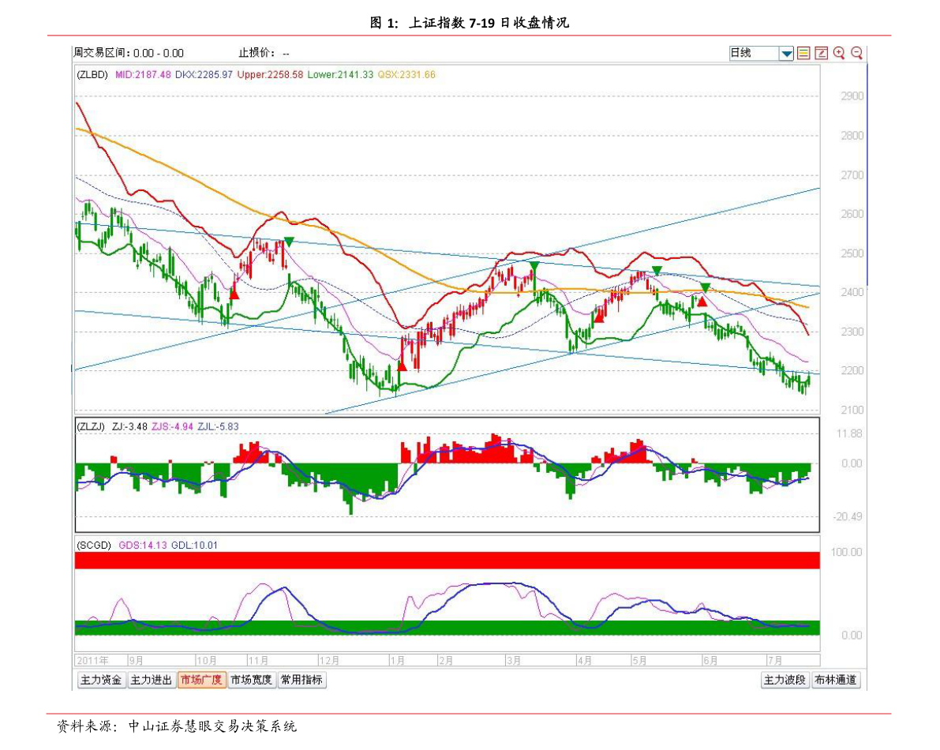Click the 主力波段 button
The height and width of the screenshot is (750, 940).
click(785, 680)
